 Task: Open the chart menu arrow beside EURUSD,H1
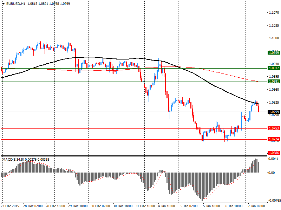pyautogui.click(x=4, y=3)
